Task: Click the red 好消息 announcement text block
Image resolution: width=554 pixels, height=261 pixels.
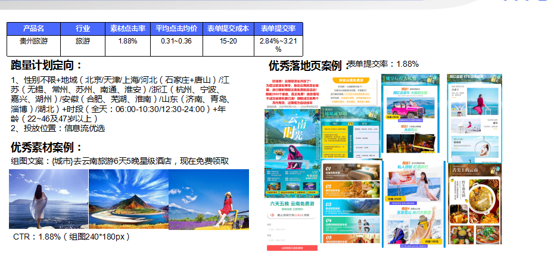Action: [292, 91]
